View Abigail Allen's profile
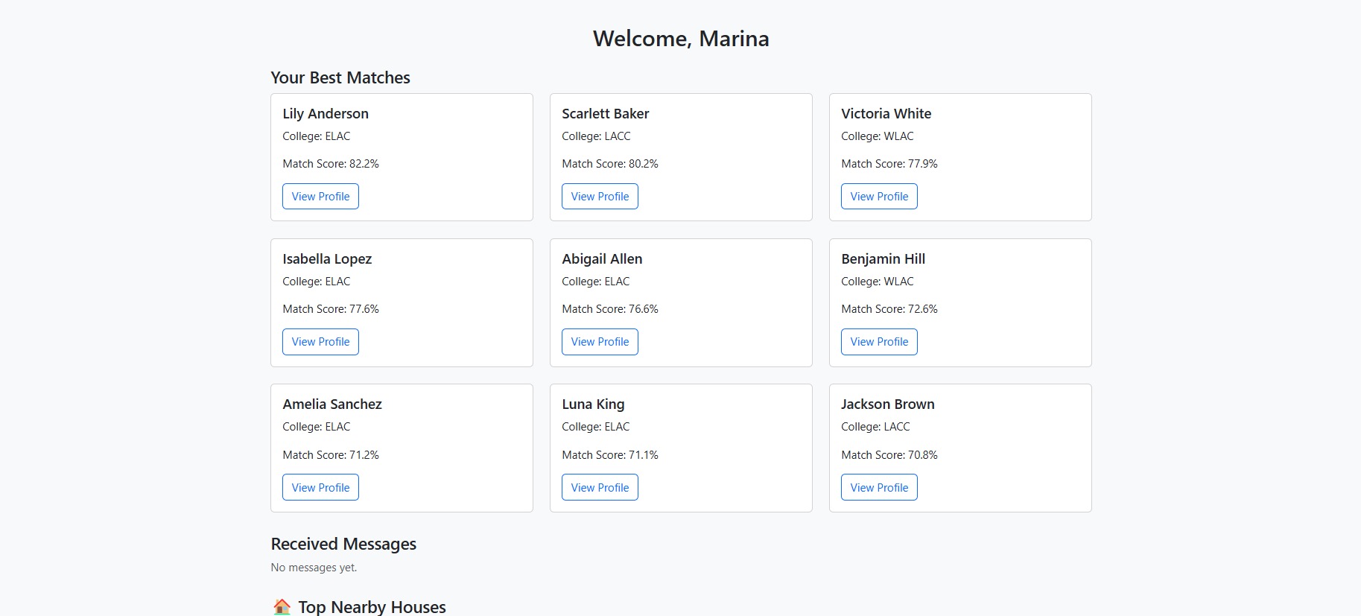 [x=600, y=342]
